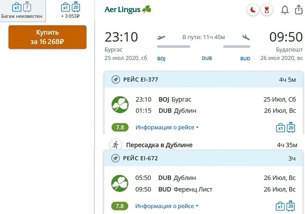305x214 pixels.
Task: Click the first route segment progress bar
Action: pyautogui.click(x=173, y=47)
